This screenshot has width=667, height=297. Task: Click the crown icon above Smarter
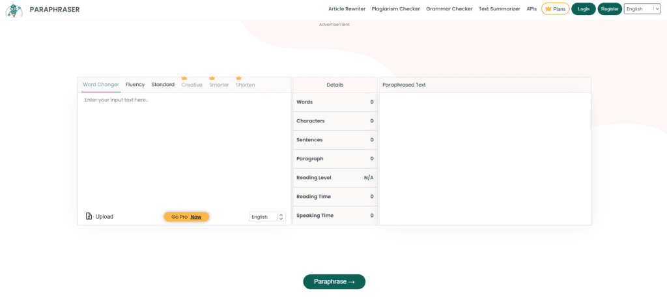pos(212,78)
